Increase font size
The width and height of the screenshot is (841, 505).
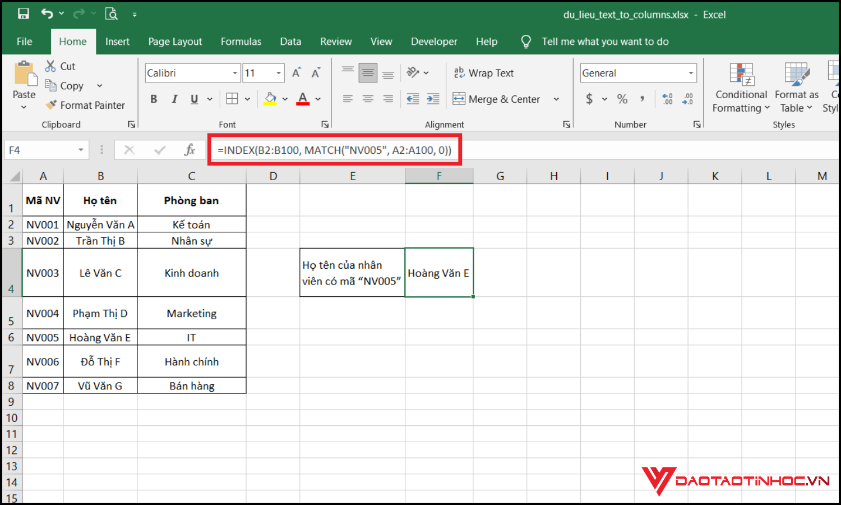click(297, 73)
